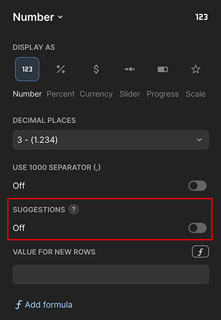Turn on the Suggestions toggle
This screenshot has height=320, width=221.
[x=197, y=228]
